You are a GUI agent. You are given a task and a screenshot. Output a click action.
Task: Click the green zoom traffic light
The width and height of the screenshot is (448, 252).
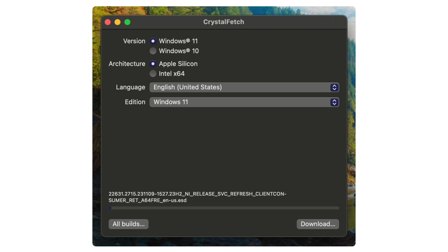pyautogui.click(x=127, y=22)
